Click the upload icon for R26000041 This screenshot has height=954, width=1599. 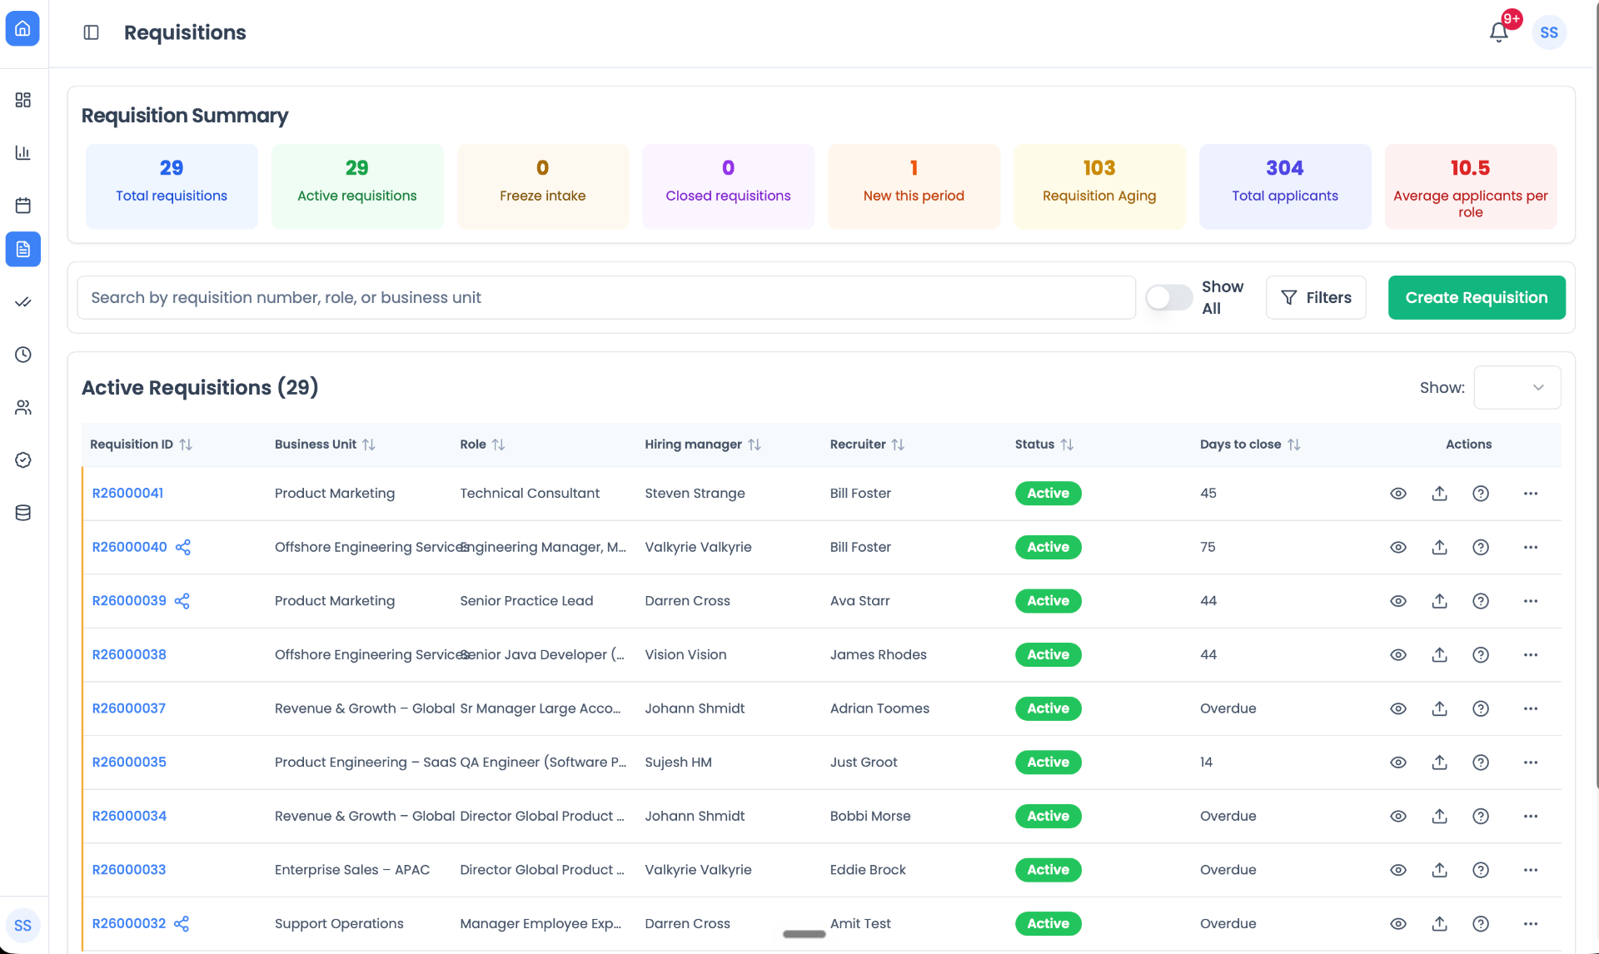(x=1439, y=494)
